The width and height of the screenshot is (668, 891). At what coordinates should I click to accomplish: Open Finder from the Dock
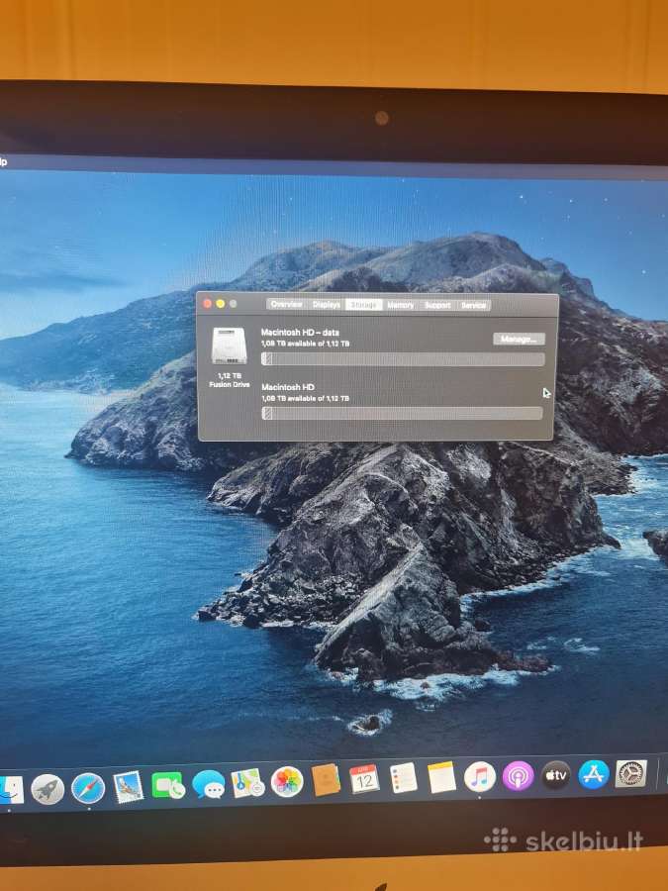click(11, 790)
